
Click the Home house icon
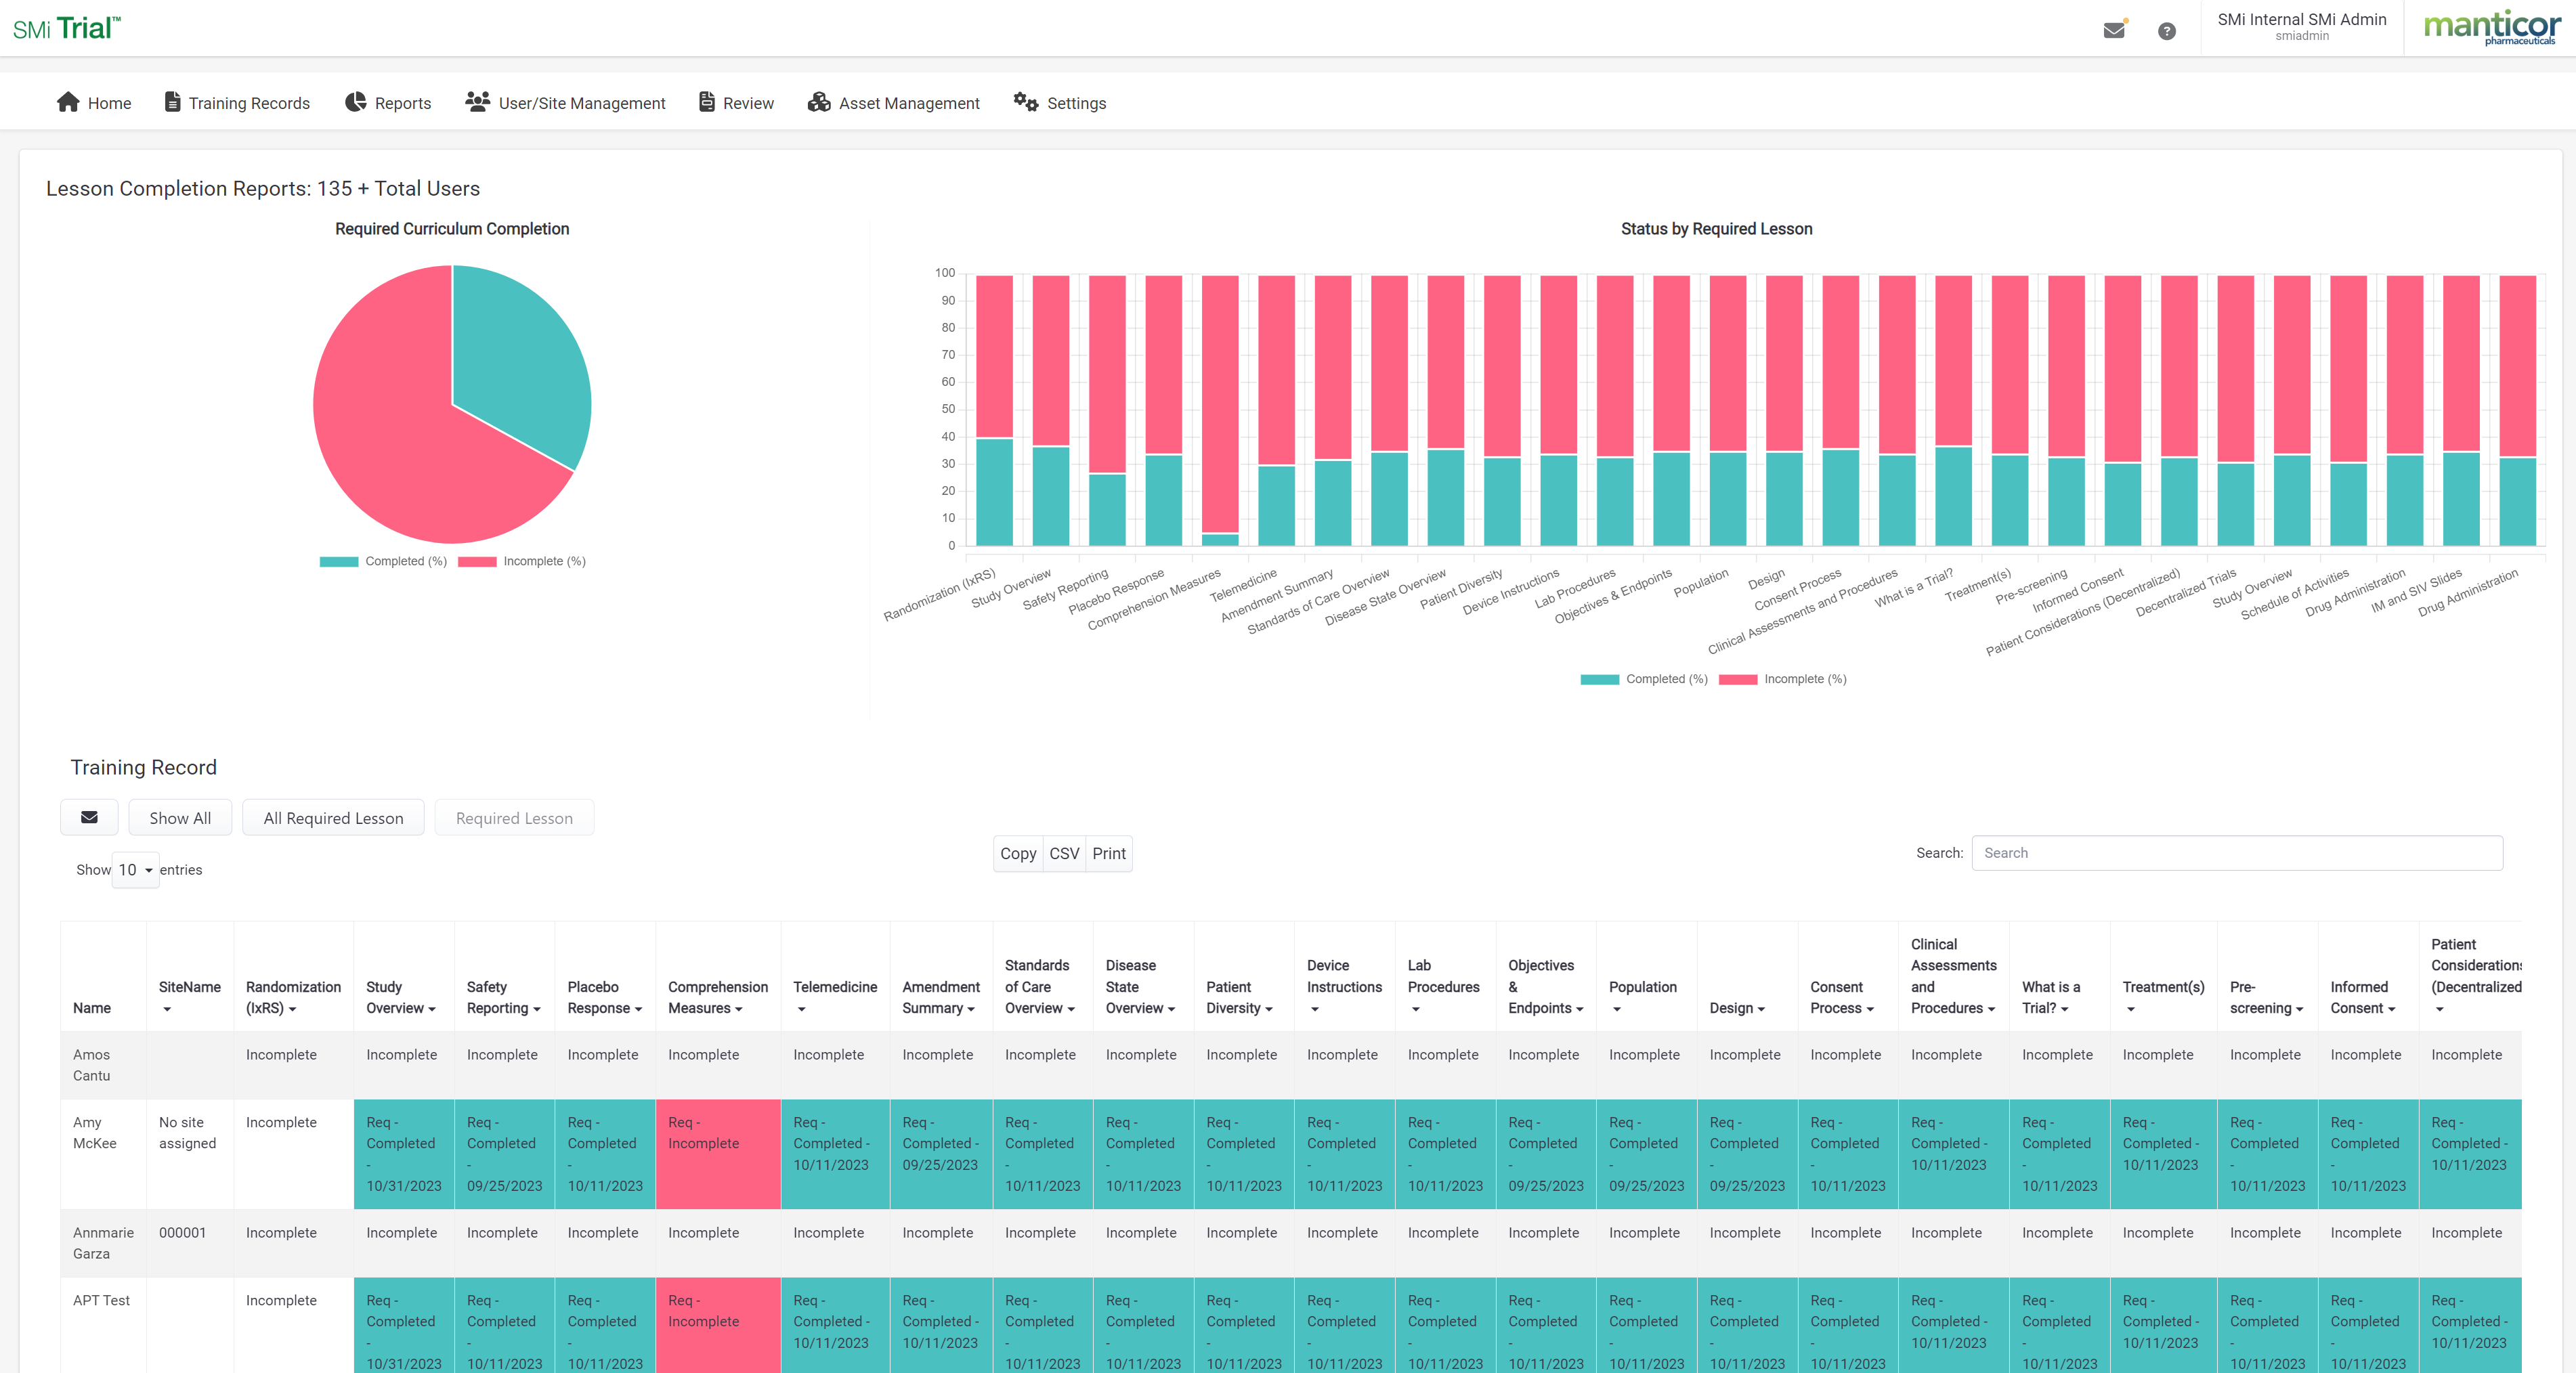click(x=68, y=102)
